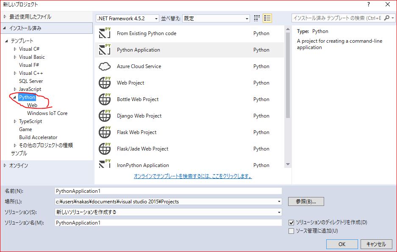This screenshot has height=252, width=397.
Task: Open the help question mark button
Action: click(x=369, y=4)
